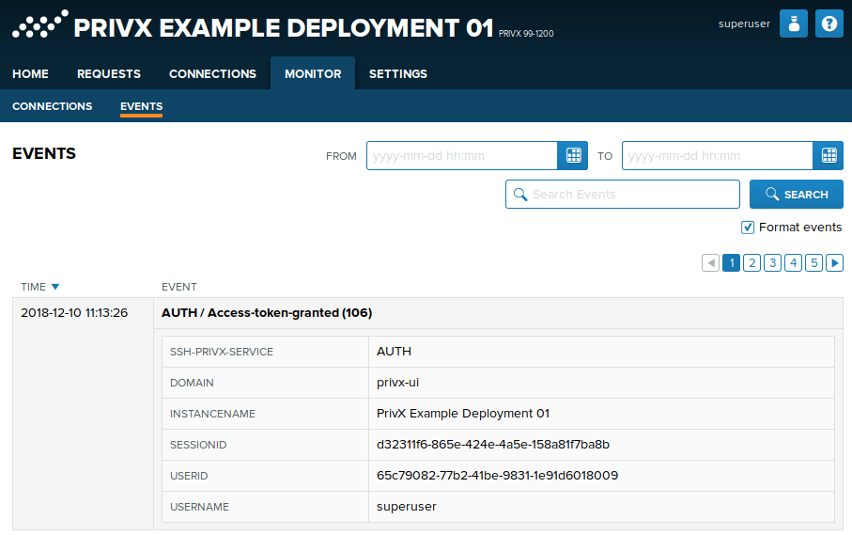Go to page 4 of events
852x535 pixels.
794,262
